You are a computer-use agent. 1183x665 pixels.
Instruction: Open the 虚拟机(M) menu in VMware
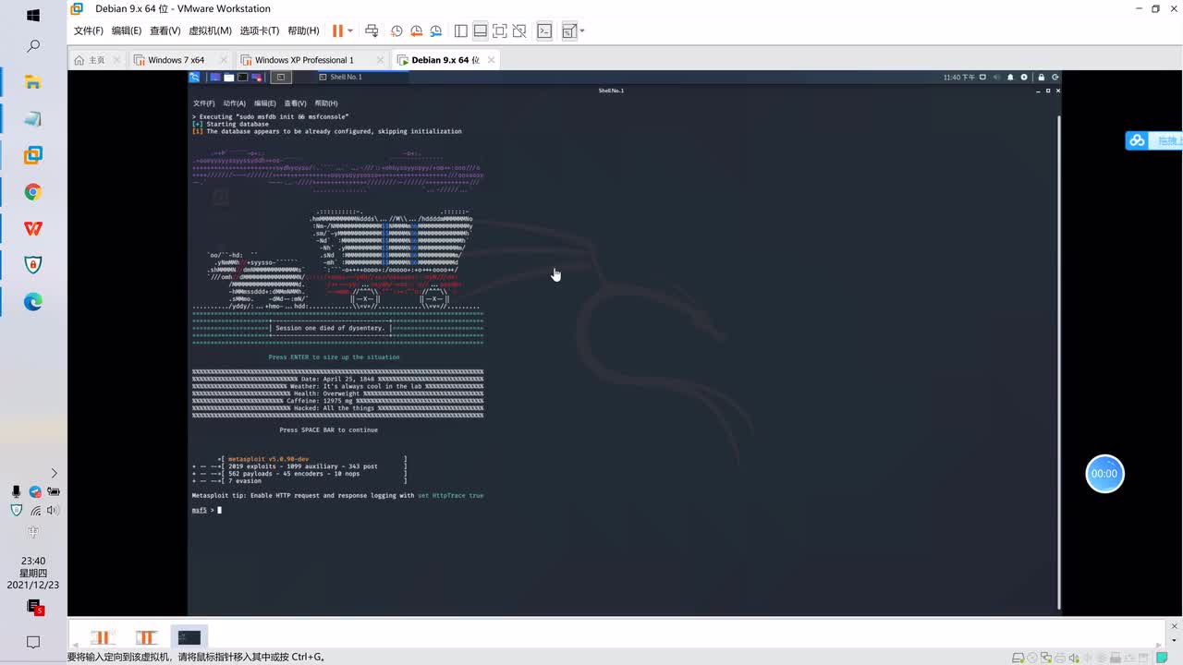[x=210, y=30]
